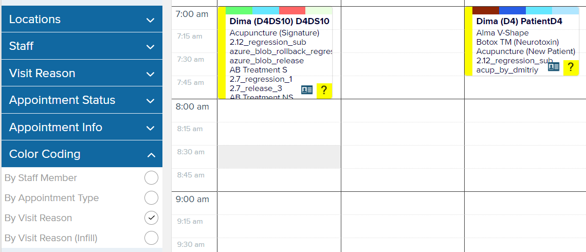
Task: Open patient card icon on D4DS10 appointment
Action: point(307,89)
